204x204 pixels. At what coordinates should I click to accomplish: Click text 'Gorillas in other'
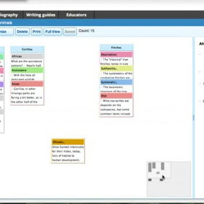(24, 89)
